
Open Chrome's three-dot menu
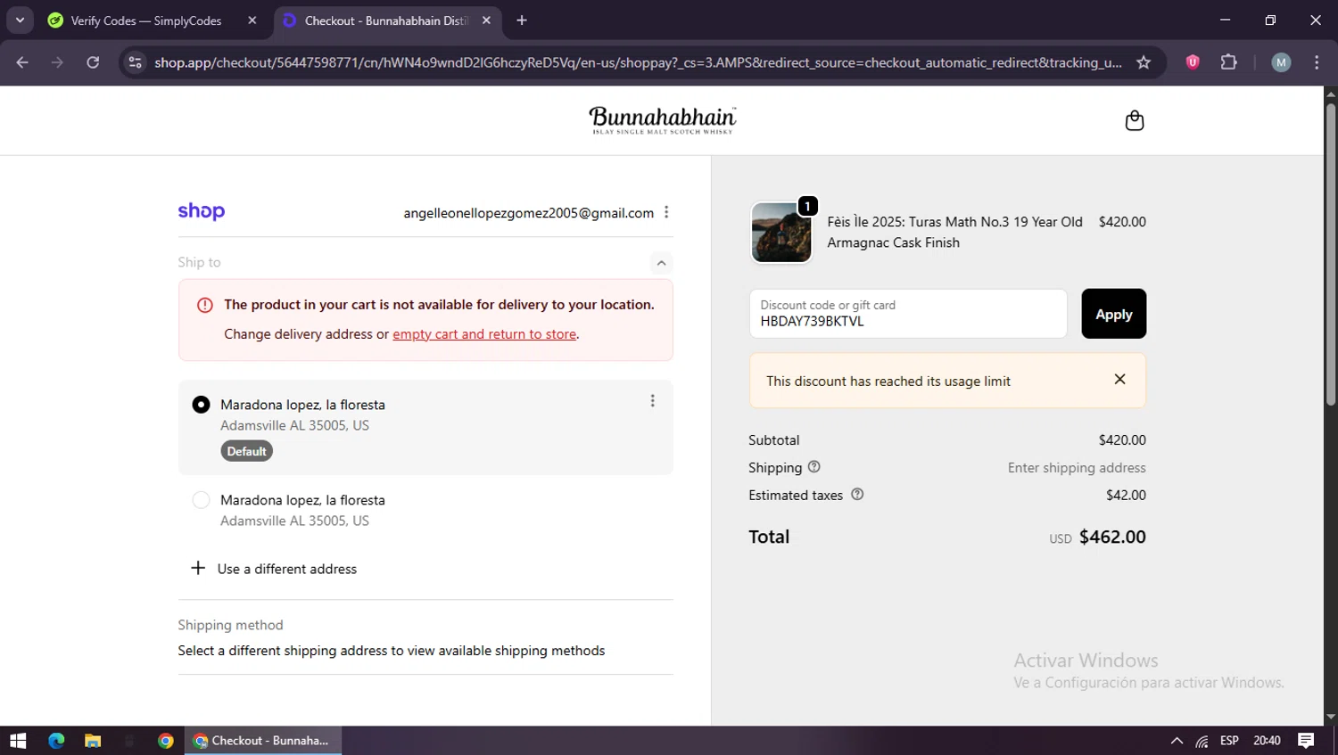(x=1317, y=62)
